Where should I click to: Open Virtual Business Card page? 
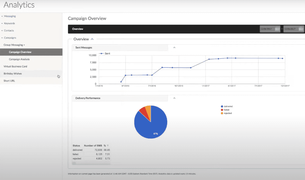click(15, 67)
